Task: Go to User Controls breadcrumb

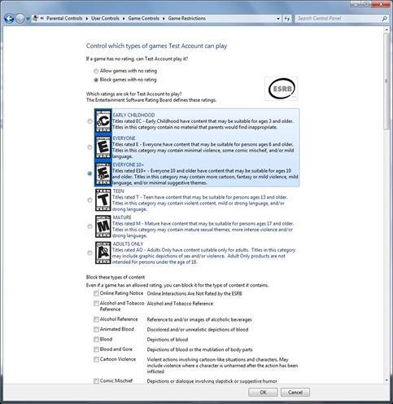Action: [105, 19]
